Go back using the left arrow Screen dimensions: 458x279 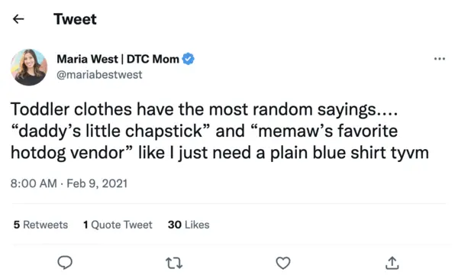point(18,19)
